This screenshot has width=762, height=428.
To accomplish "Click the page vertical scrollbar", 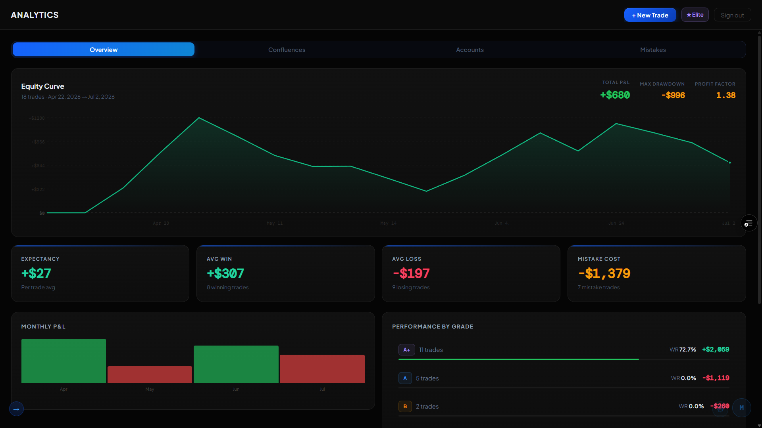I will [x=759, y=170].
